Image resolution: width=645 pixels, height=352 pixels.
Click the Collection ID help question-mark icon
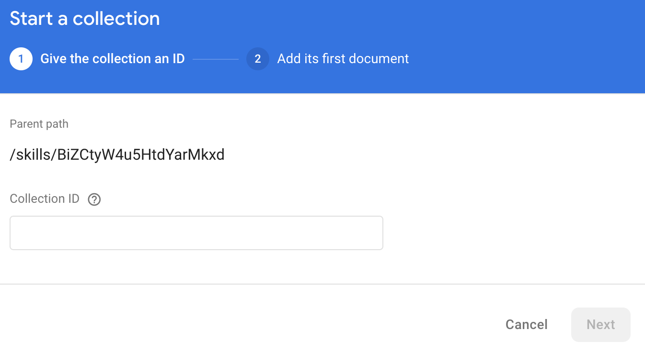(x=94, y=199)
